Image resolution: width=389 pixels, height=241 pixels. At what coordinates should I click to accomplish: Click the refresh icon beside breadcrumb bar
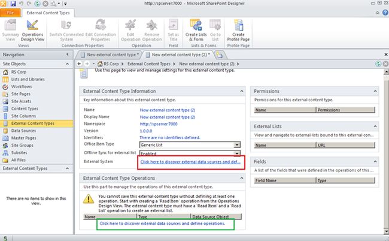point(378,64)
